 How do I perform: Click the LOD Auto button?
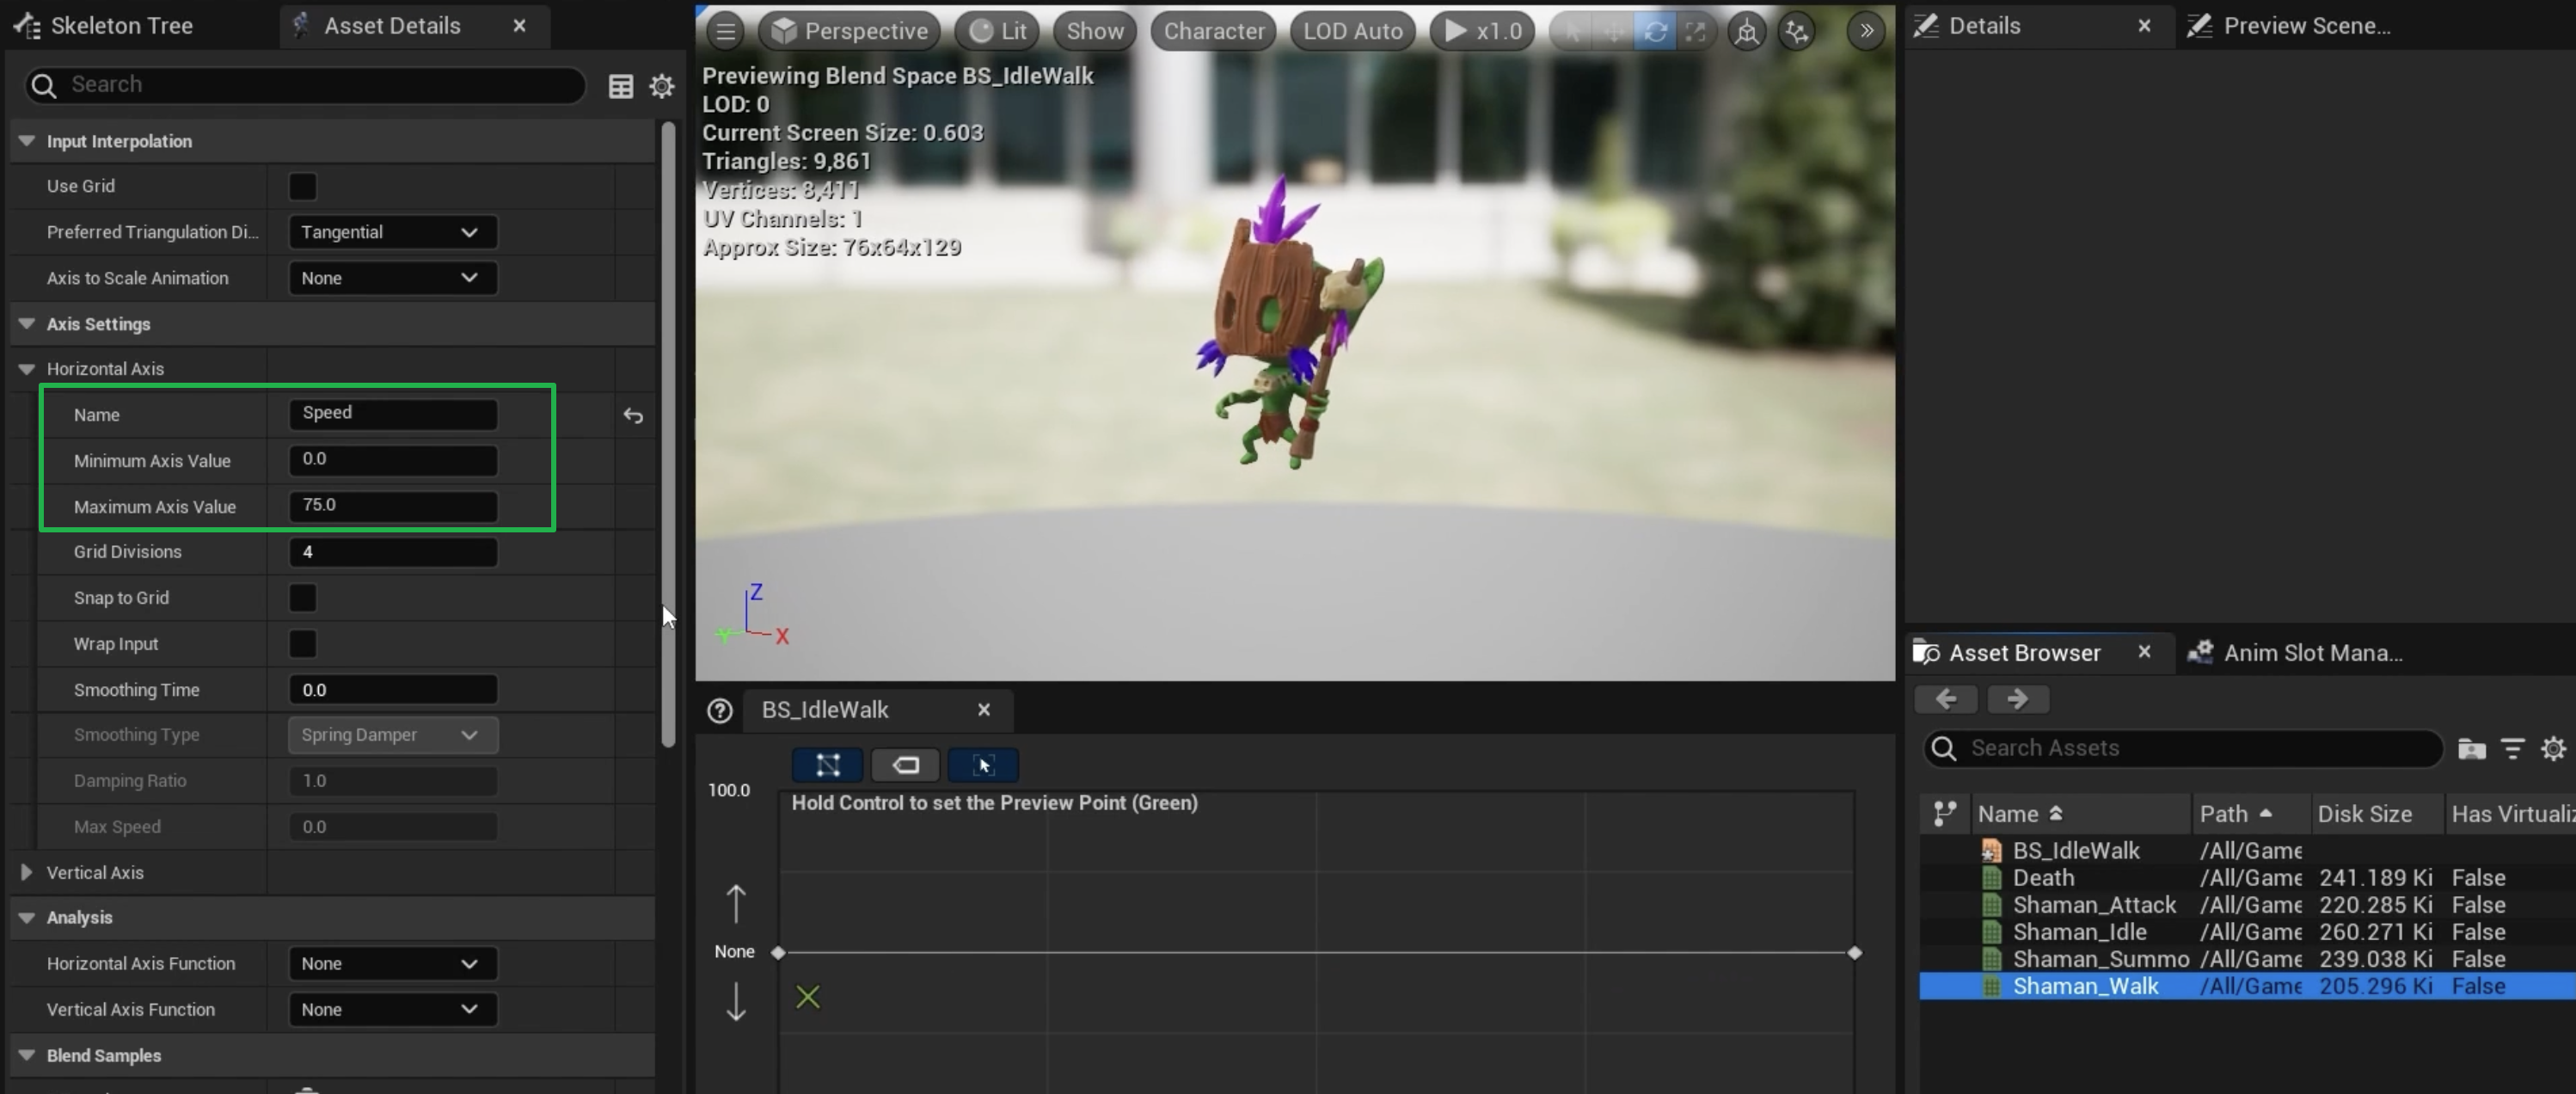[1352, 31]
